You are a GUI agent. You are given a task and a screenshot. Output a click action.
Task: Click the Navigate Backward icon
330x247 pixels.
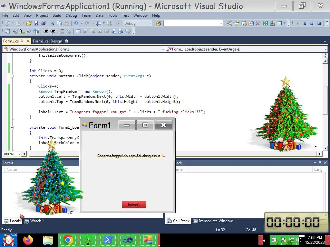pyautogui.click(x=99, y=23)
